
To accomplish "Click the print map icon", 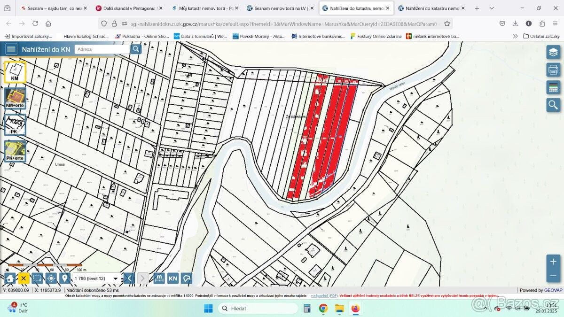I will [x=553, y=70].
